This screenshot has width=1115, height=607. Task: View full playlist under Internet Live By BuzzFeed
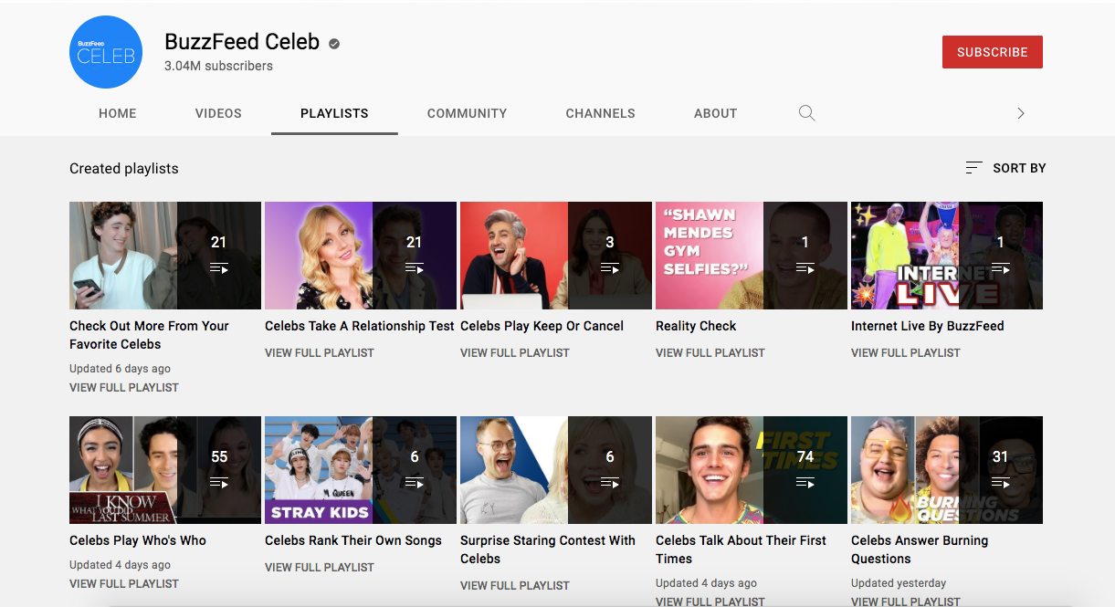click(906, 353)
